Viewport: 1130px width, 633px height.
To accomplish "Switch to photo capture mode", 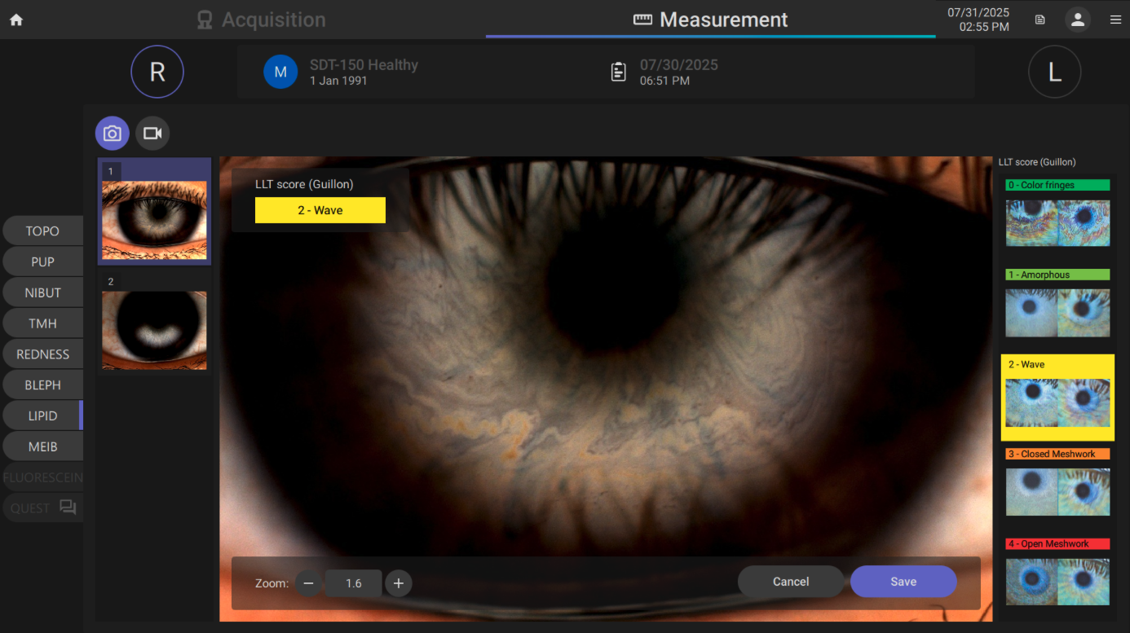I will [x=113, y=134].
